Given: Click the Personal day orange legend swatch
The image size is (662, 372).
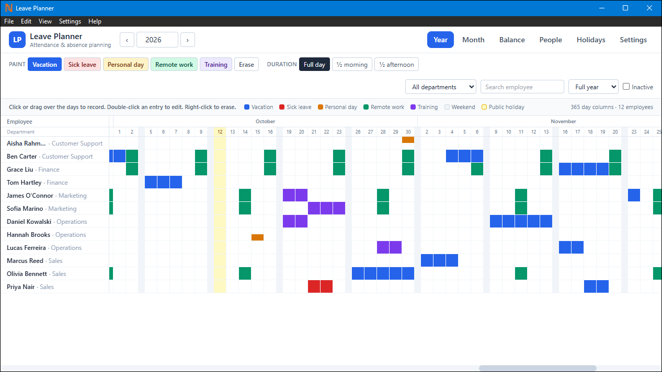Looking at the screenshot, I should tap(321, 107).
